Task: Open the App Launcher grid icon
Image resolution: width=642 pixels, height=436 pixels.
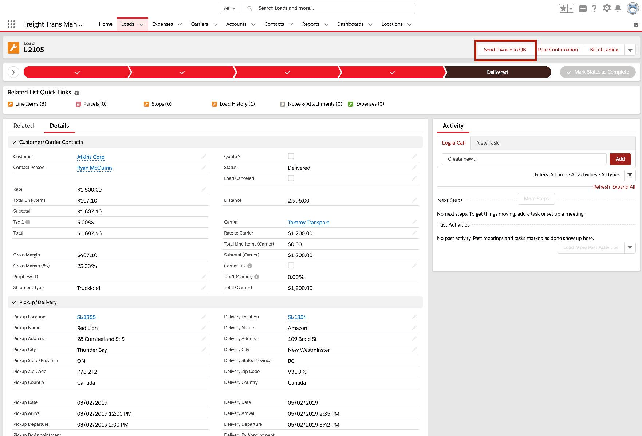Action: [11, 24]
